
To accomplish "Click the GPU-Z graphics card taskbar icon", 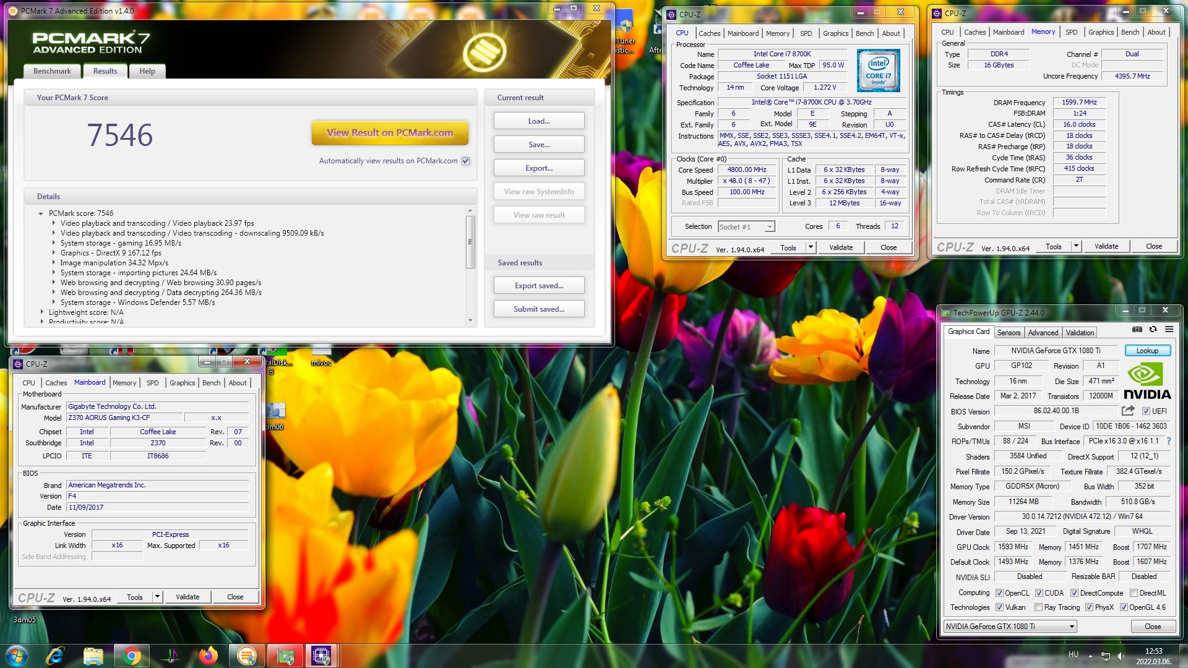I will point(285,655).
